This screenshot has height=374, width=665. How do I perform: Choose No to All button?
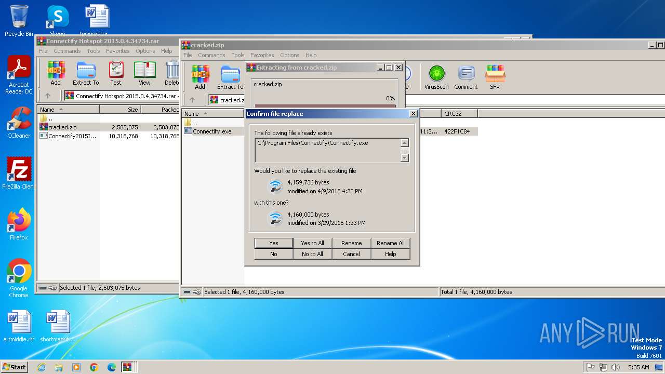pos(312,254)
